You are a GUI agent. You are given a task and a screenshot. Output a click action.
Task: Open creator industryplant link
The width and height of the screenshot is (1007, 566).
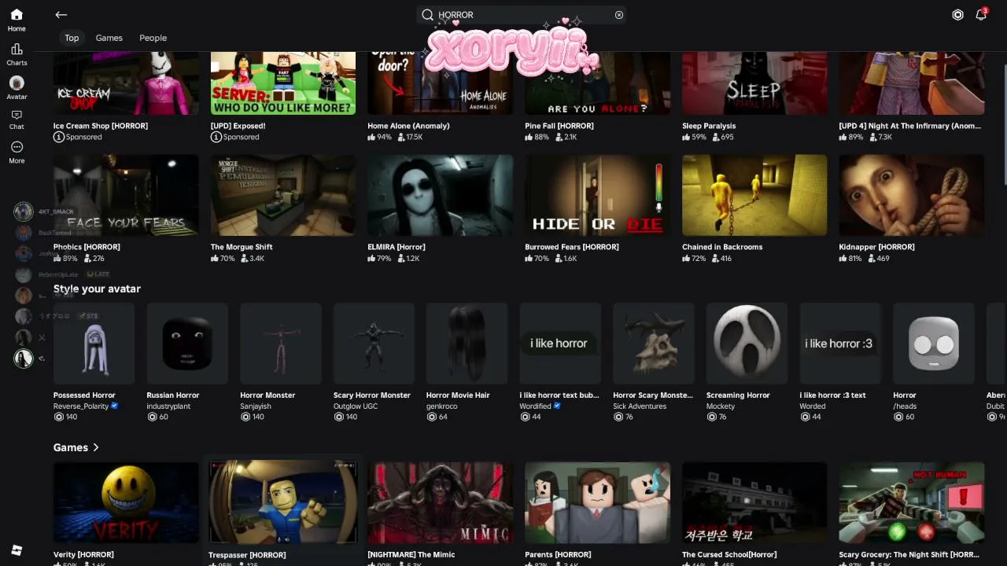pyautogui.click(x=168, y=406)
